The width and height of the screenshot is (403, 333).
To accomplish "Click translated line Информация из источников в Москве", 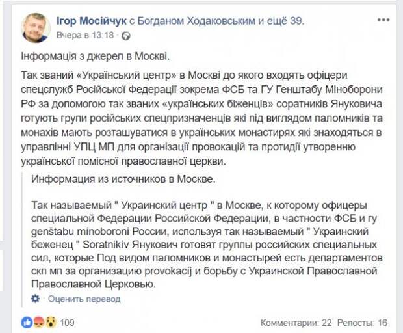I will (x=123, y=179).
